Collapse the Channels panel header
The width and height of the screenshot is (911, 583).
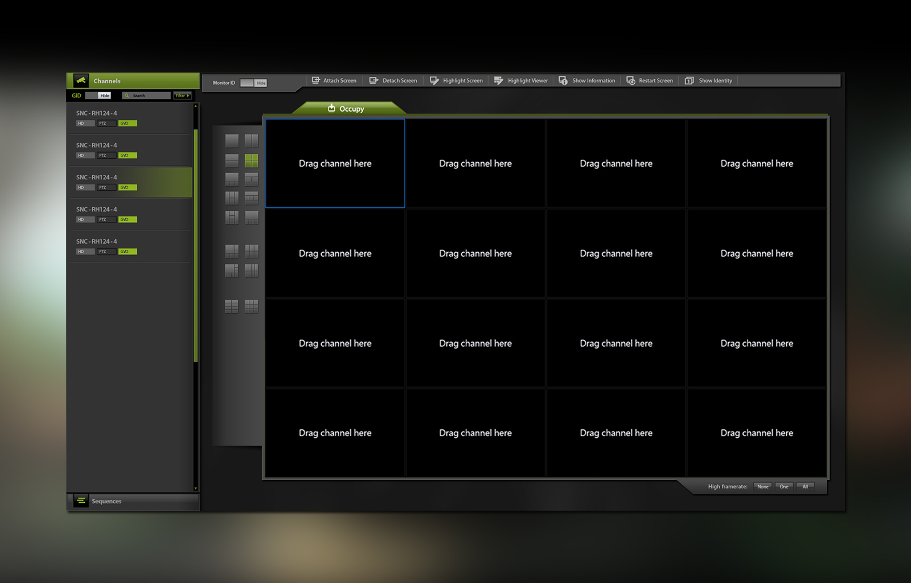pos(133,81)
